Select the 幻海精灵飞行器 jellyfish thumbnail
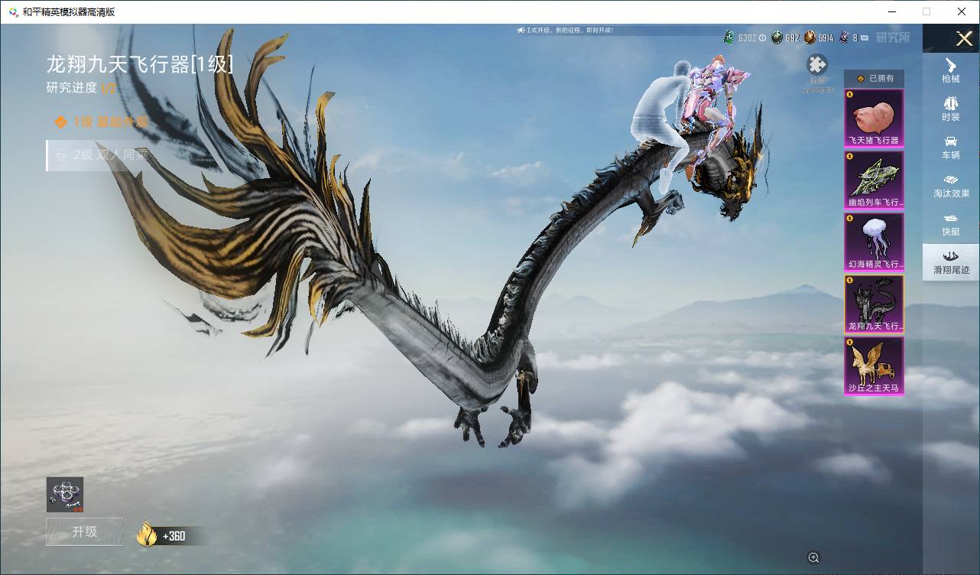Screen dimensions: 980x575 874,242
